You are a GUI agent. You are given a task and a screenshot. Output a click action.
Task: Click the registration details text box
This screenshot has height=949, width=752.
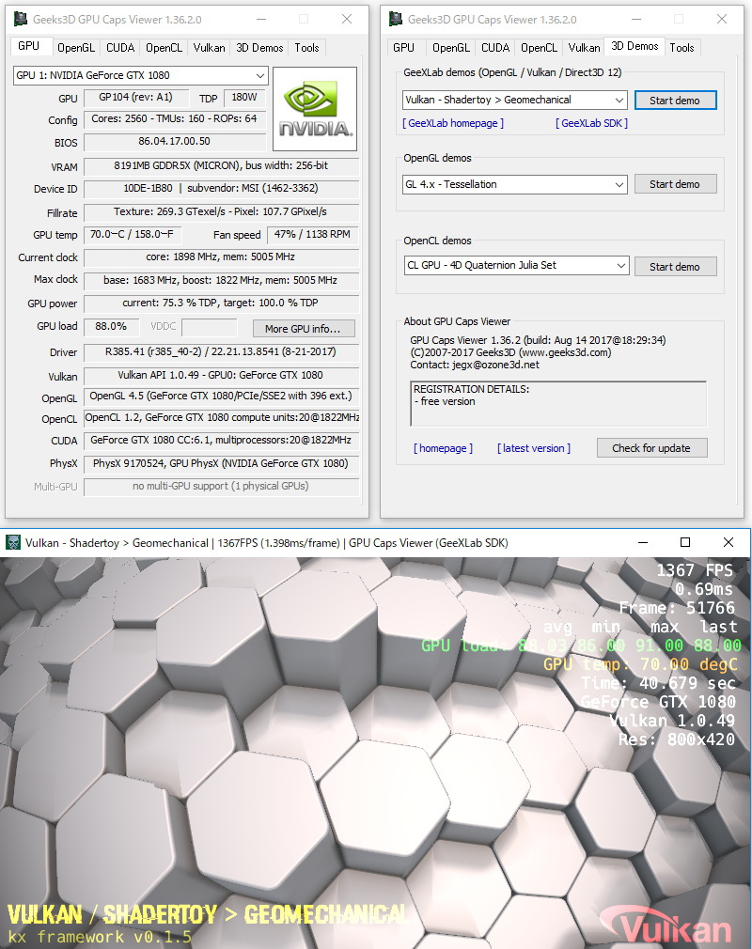[x=558, y=404]
